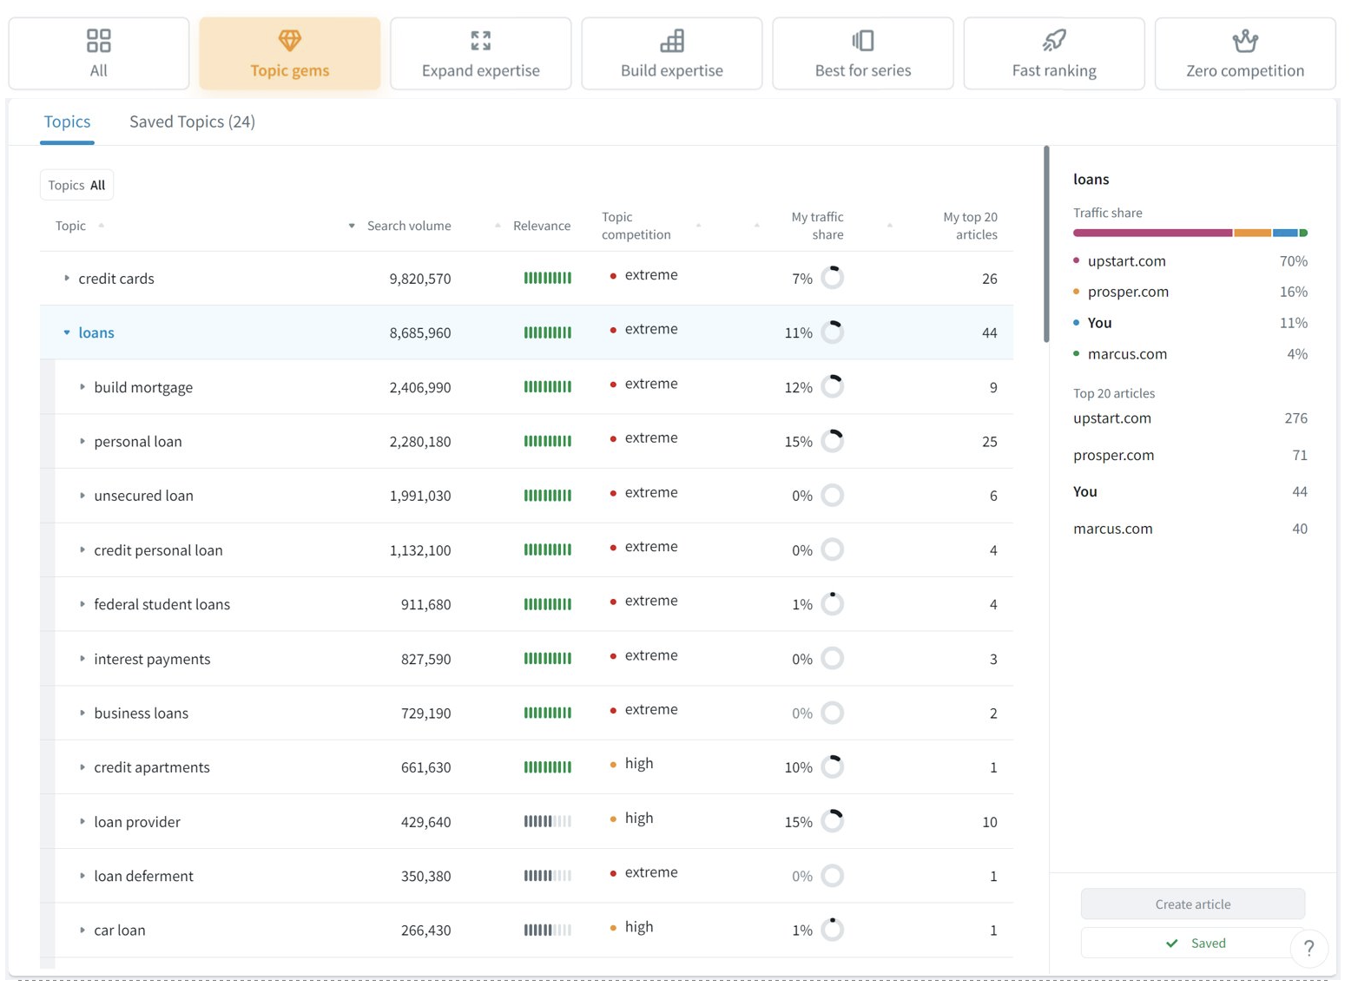Click the blue You segment of traffic bar
This screenshot has height=993, width=1358.
1285,233
